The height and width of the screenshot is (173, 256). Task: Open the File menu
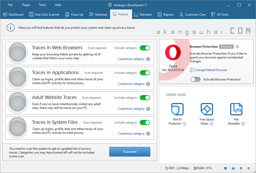[x=10, y=5]
